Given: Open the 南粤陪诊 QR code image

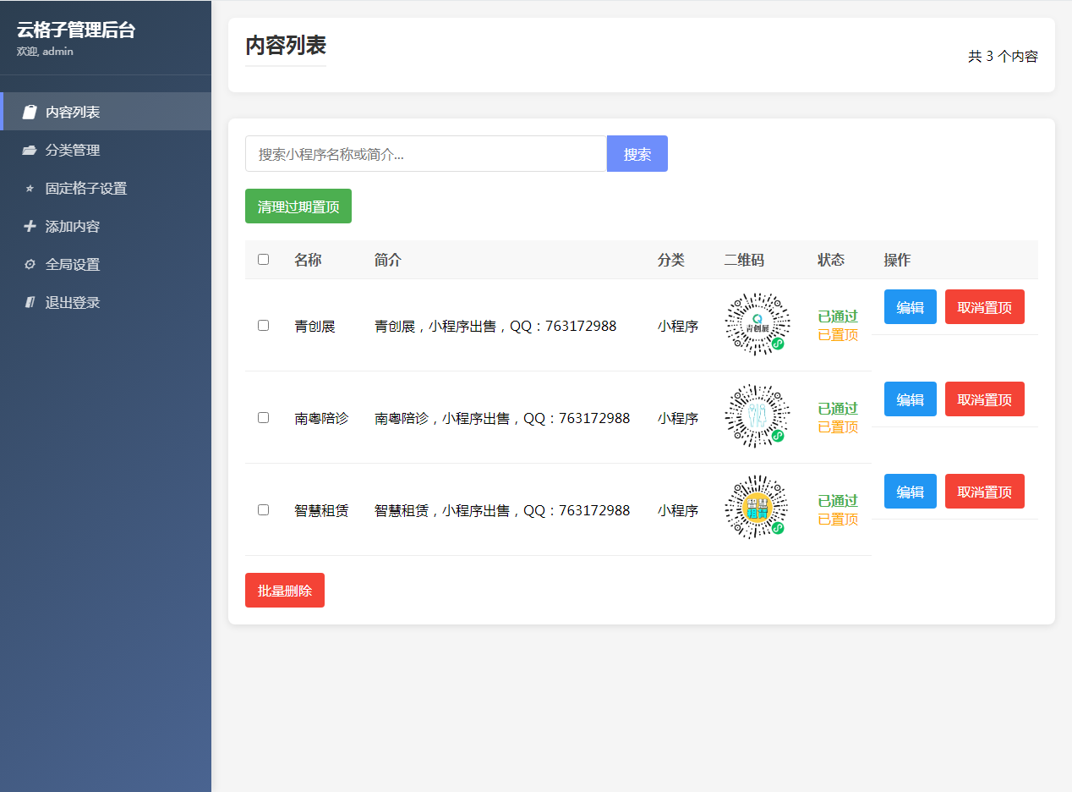Looking at the screenshot, I should pos(757,417).
